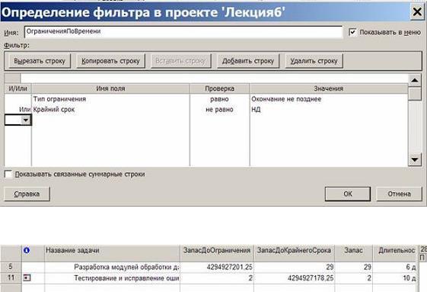Click the 'Имя поля' column header
The width and height of the screenshot is (427, 292).
pyautogui.click(x=110, y=88)
